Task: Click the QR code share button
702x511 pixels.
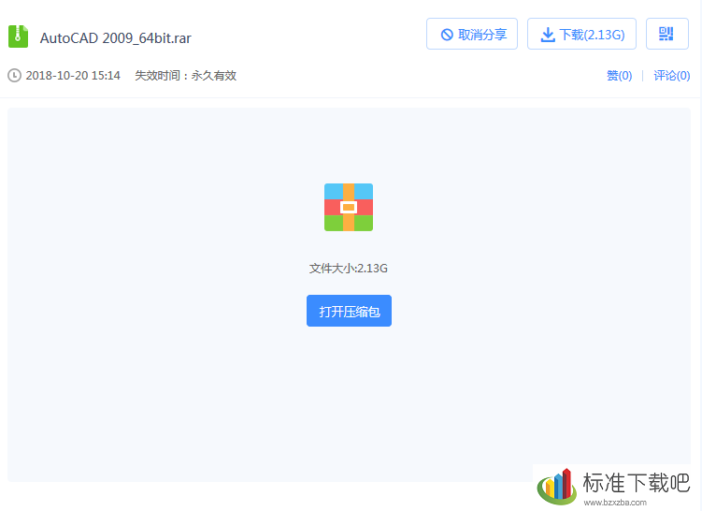Action: pyautogui.click(x=667, y=34)
